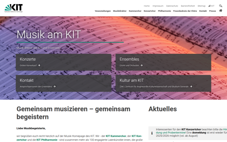227x142 pixels.
Task: Click Liebe Musikbegeisterte greeting text
Action: click(x=31, y=128)
